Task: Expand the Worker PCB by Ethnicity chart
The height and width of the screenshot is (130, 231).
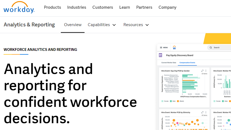Action: coord(202,112)
